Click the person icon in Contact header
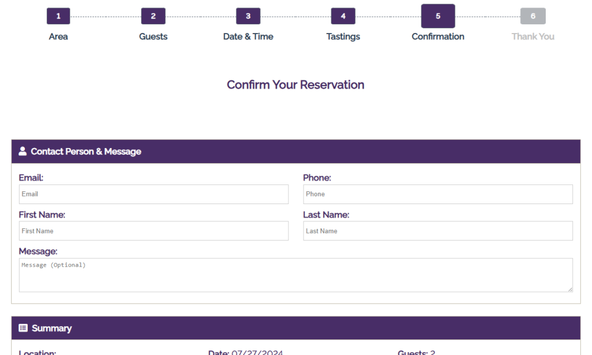This screenshot has height=355, width=592. pyautogui.click(x=23, y=151)
